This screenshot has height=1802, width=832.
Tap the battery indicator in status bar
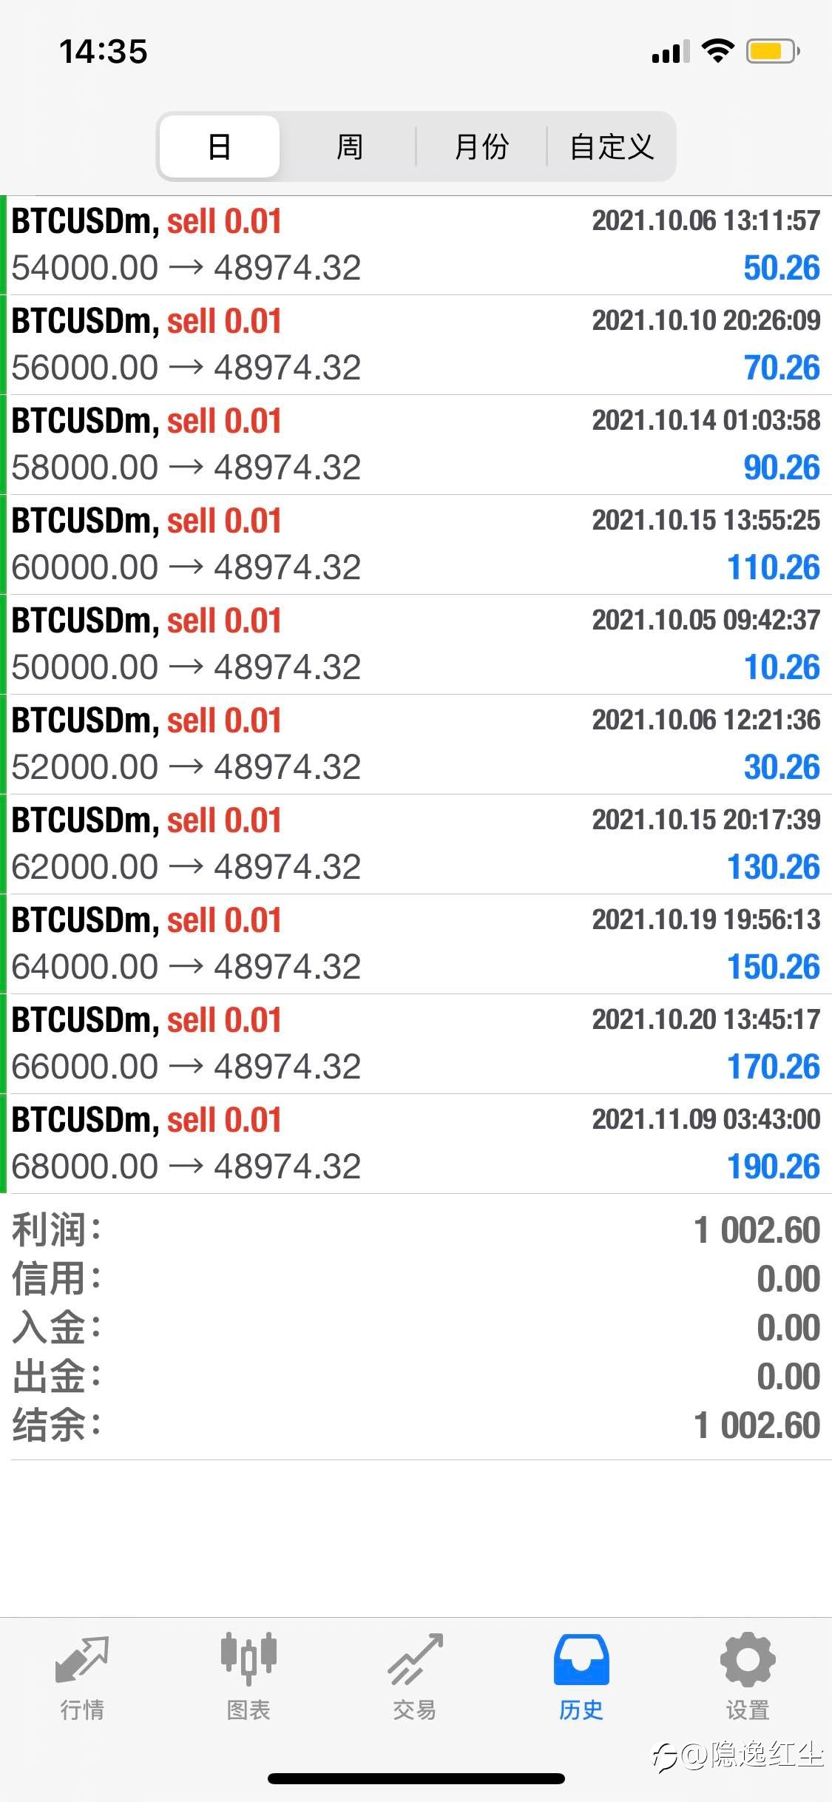point(773,52)
